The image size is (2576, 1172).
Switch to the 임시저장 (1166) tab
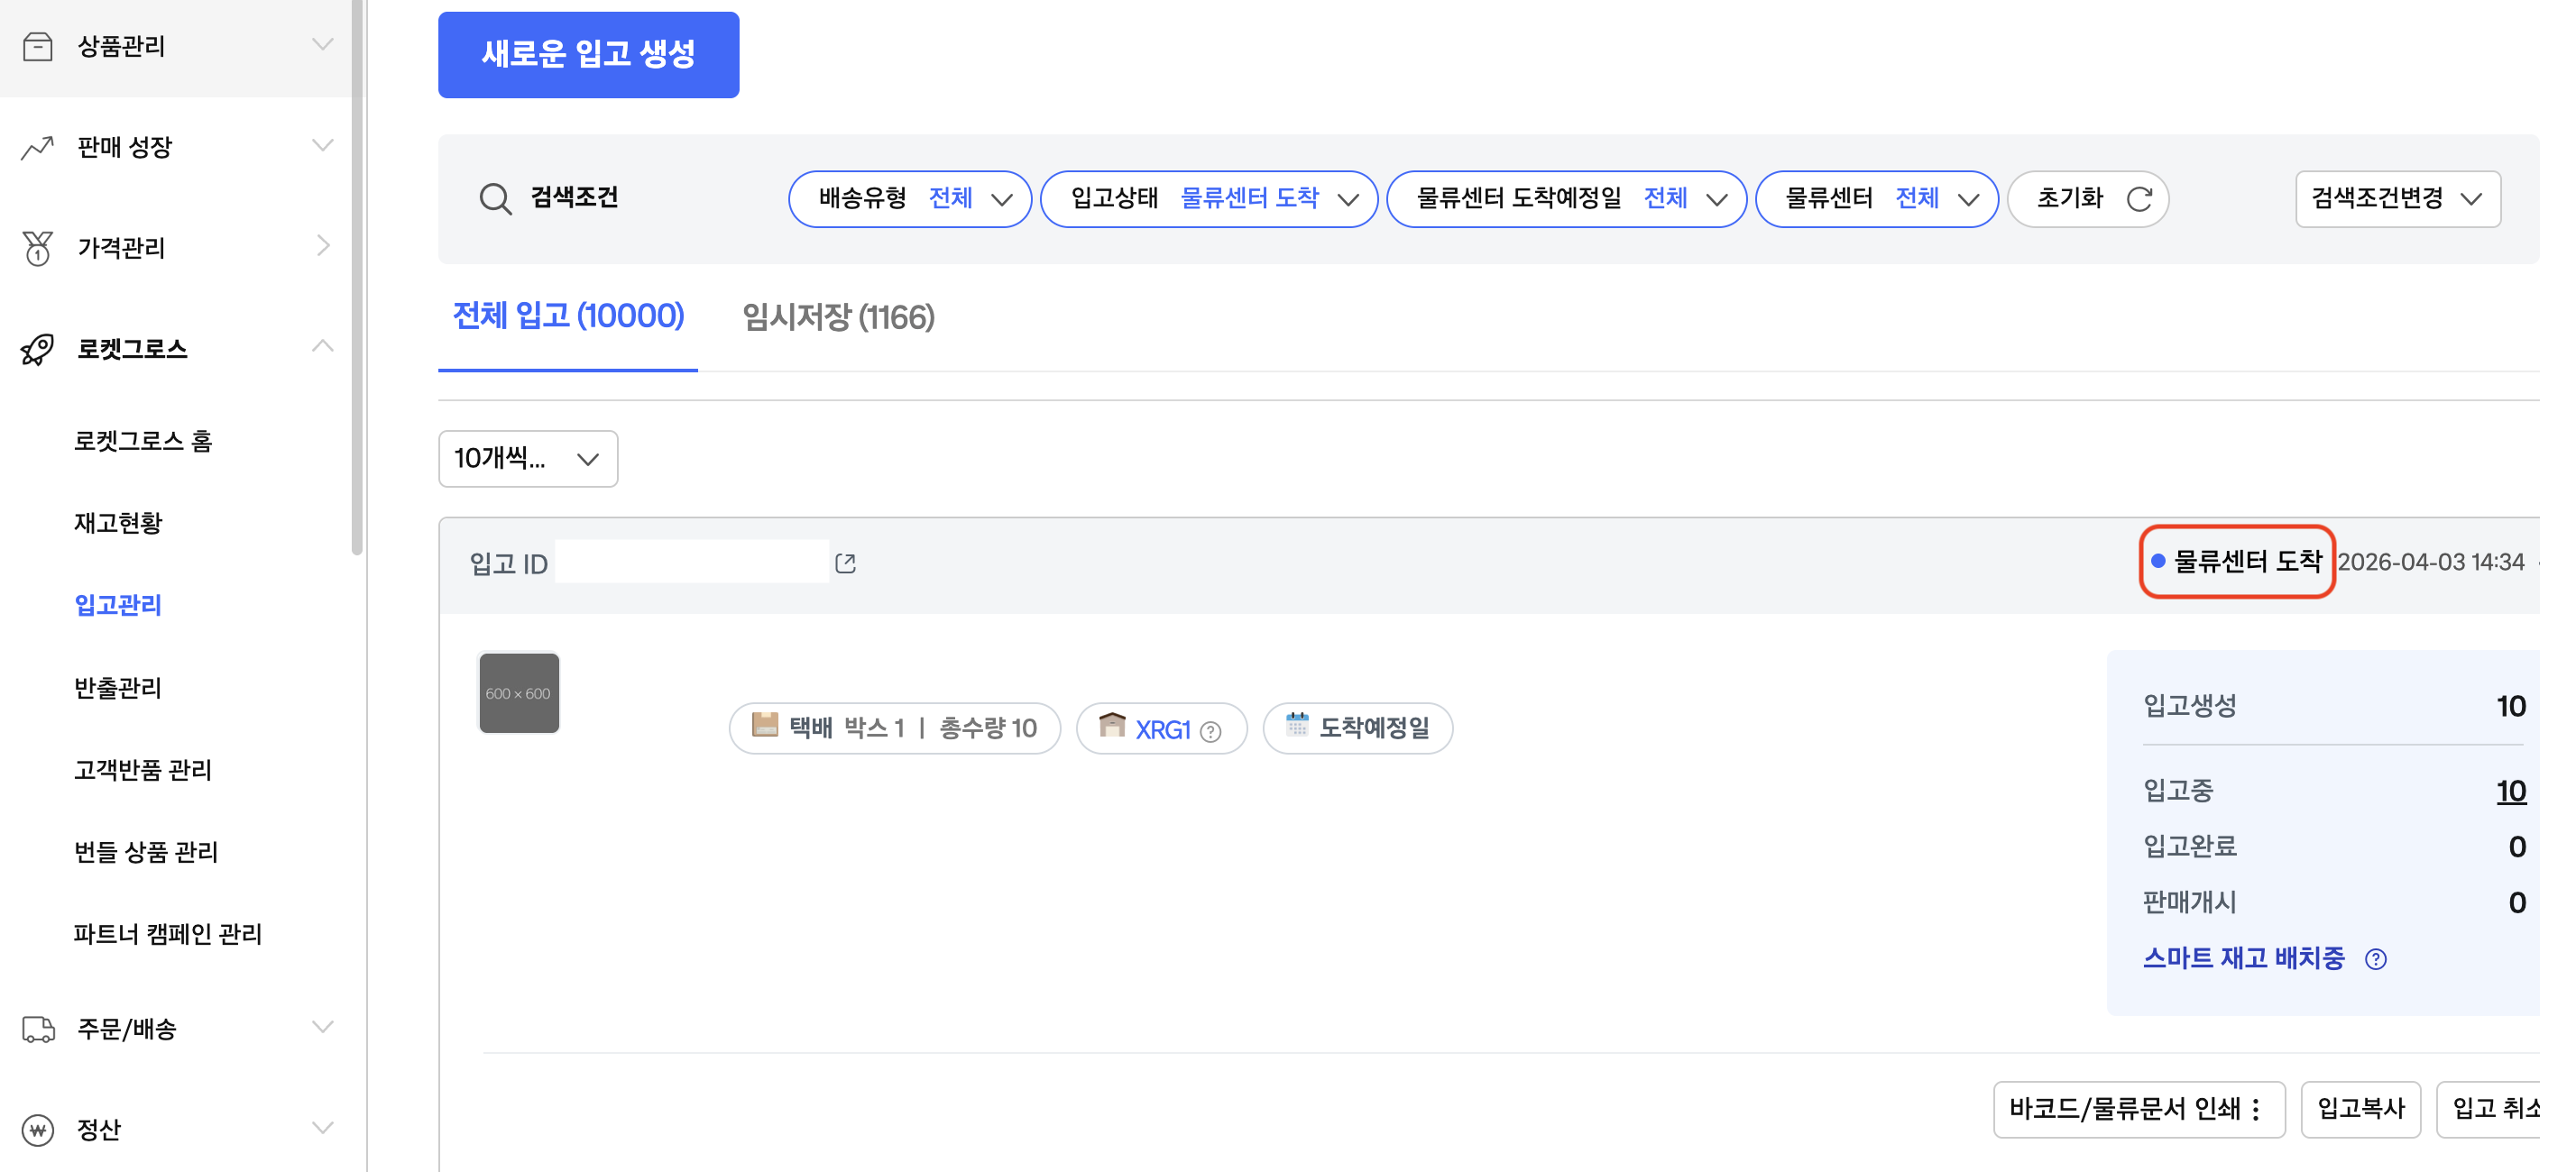tap(838, 317)
